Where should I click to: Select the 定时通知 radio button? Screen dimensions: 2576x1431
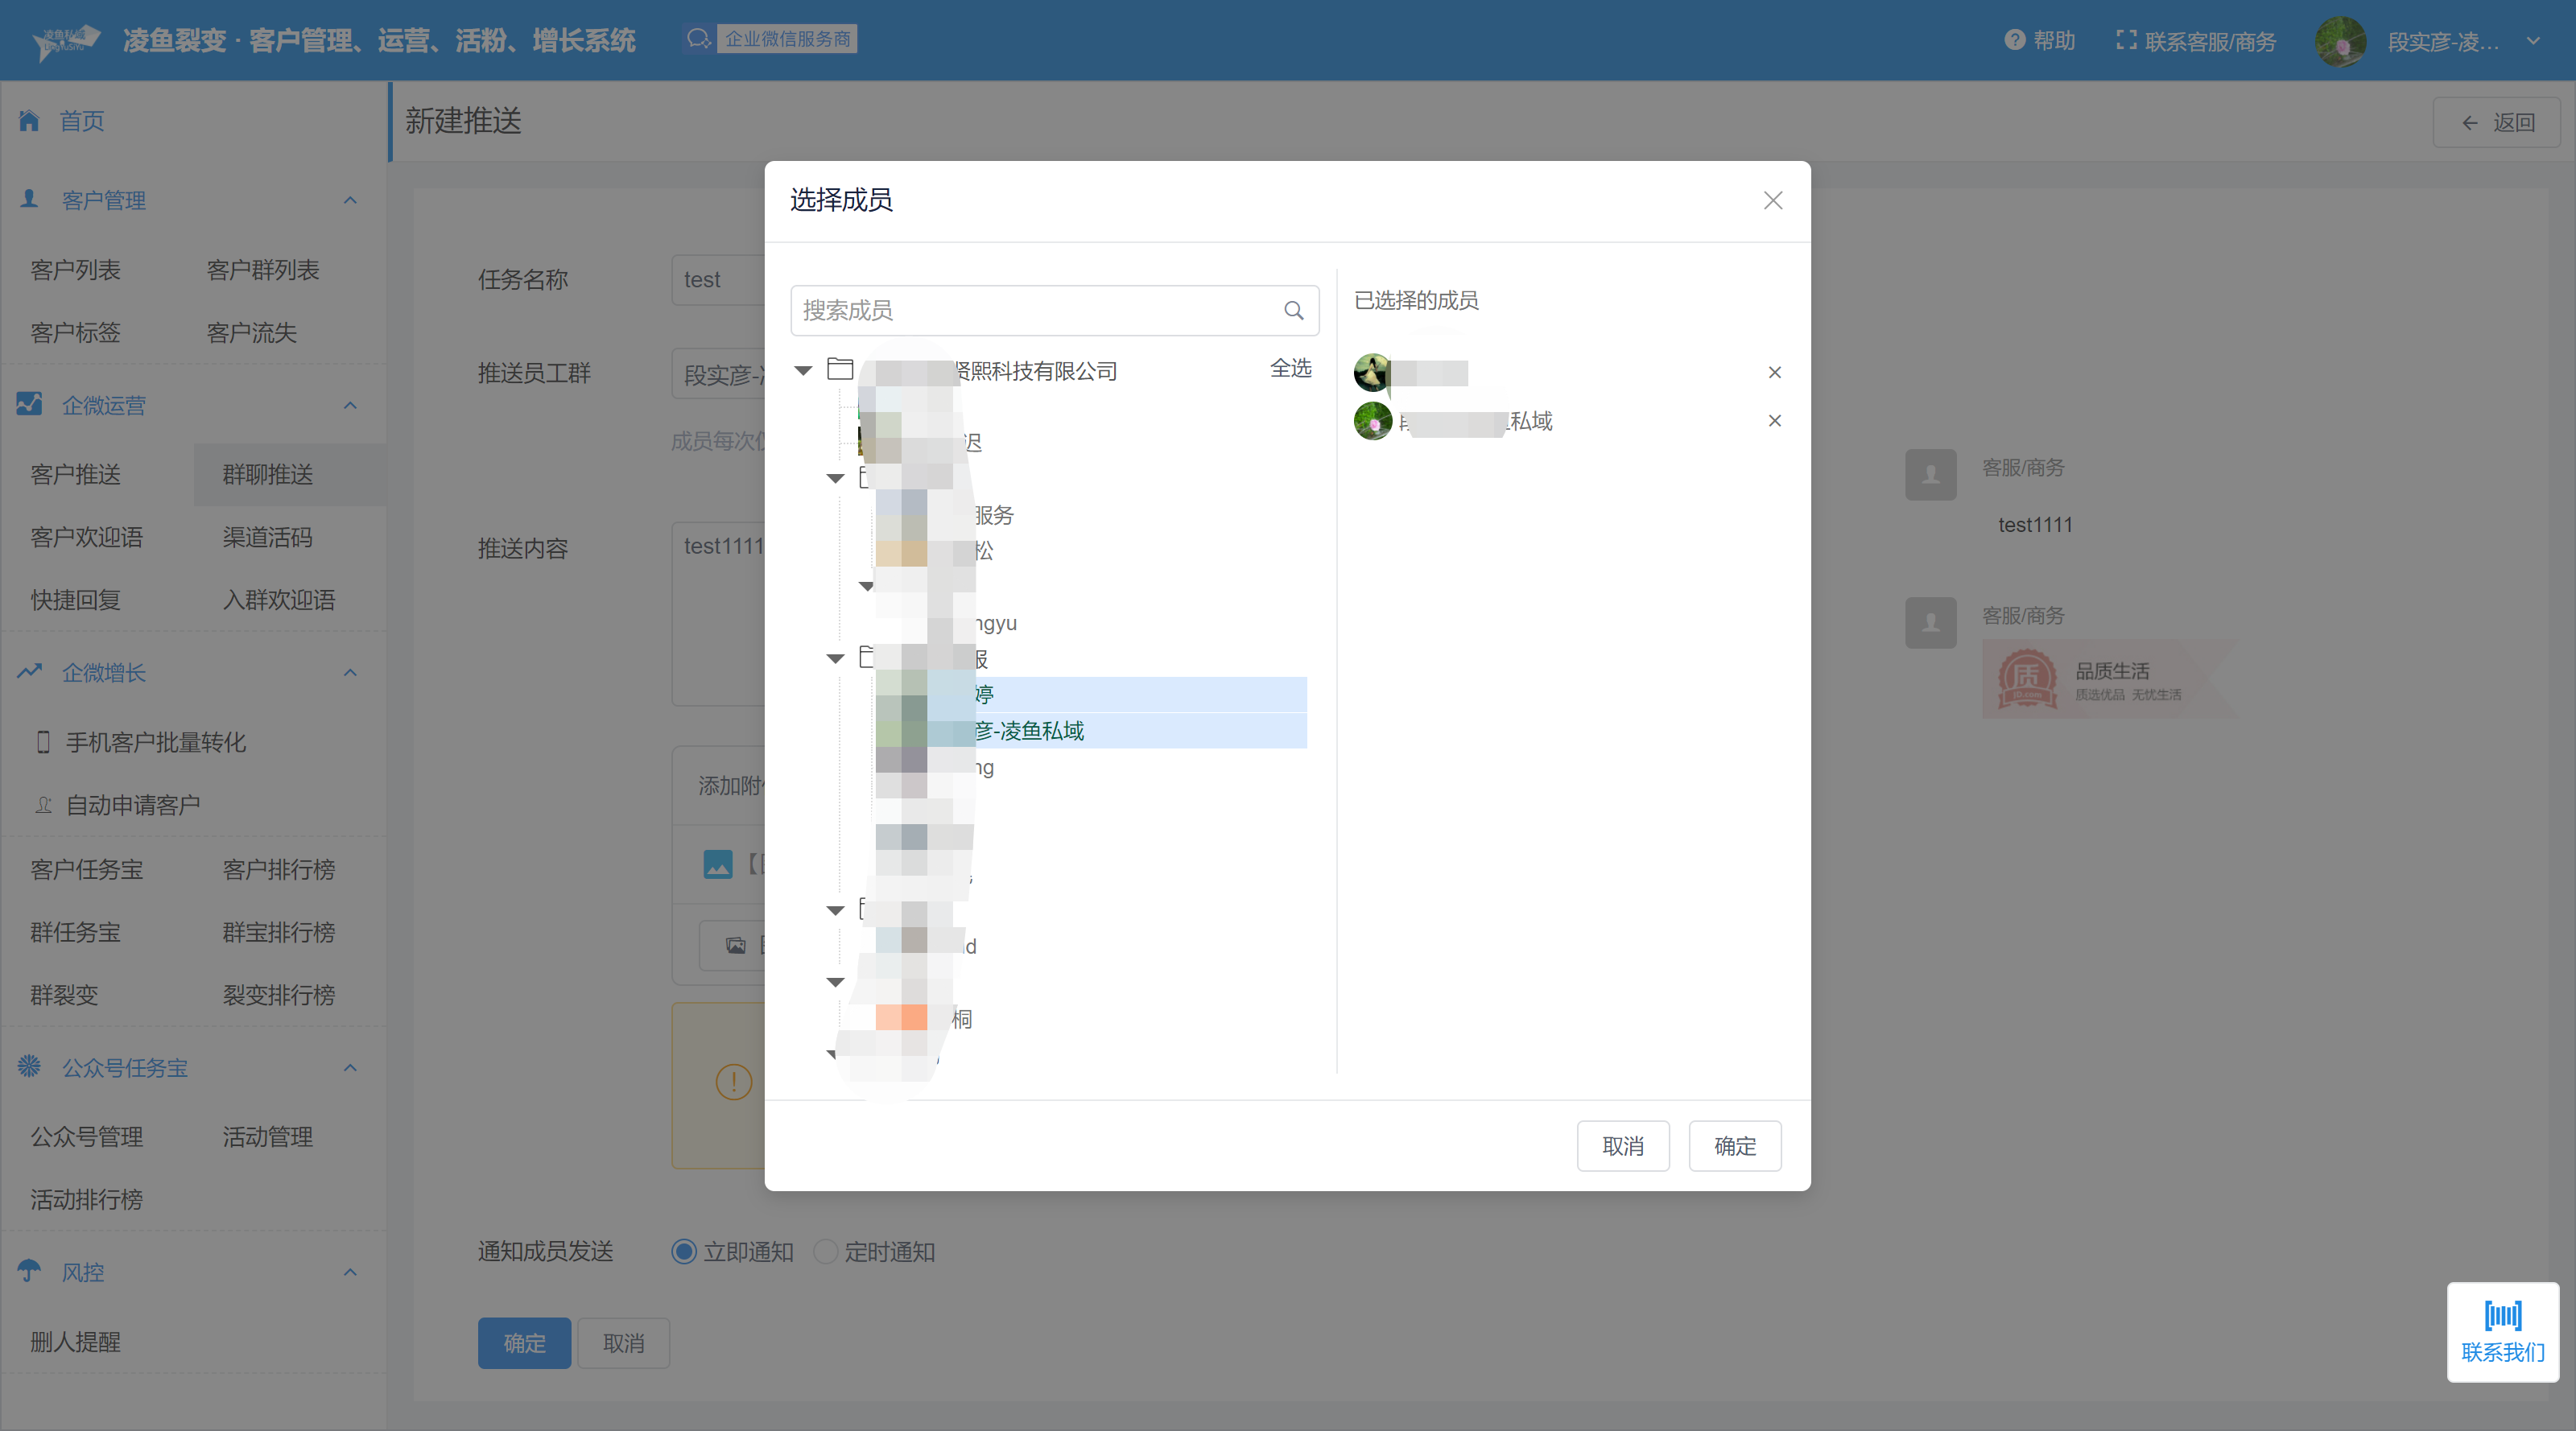(825, 1251)
